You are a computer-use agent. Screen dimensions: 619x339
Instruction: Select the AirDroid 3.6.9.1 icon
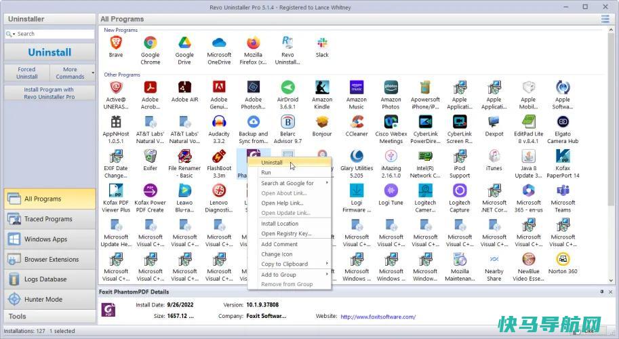coord(287,87)
